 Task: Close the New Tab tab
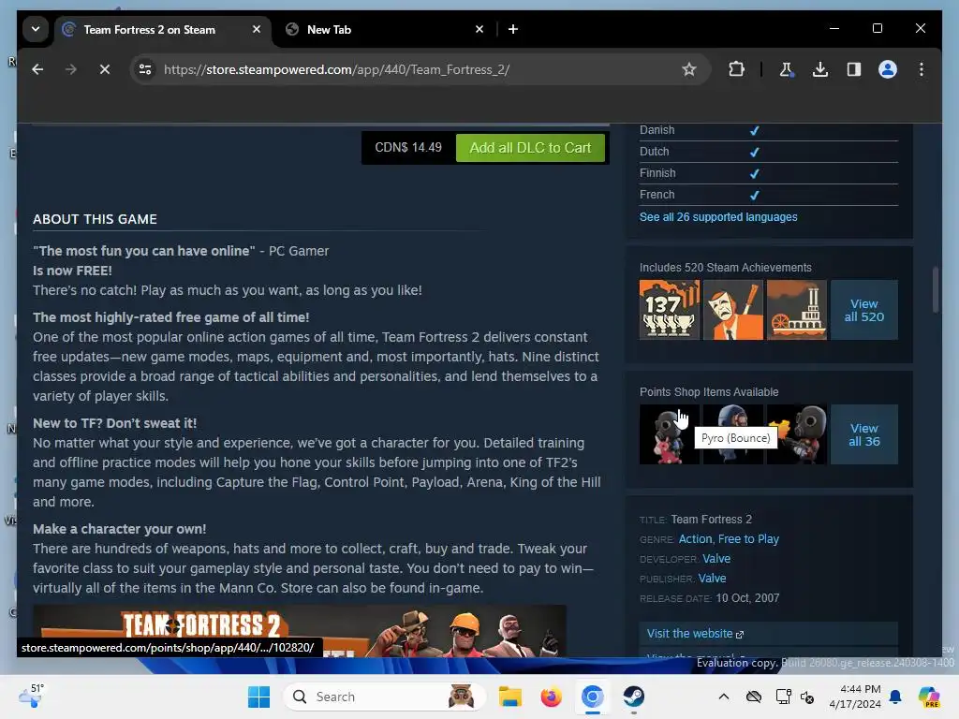pos(479,29)
